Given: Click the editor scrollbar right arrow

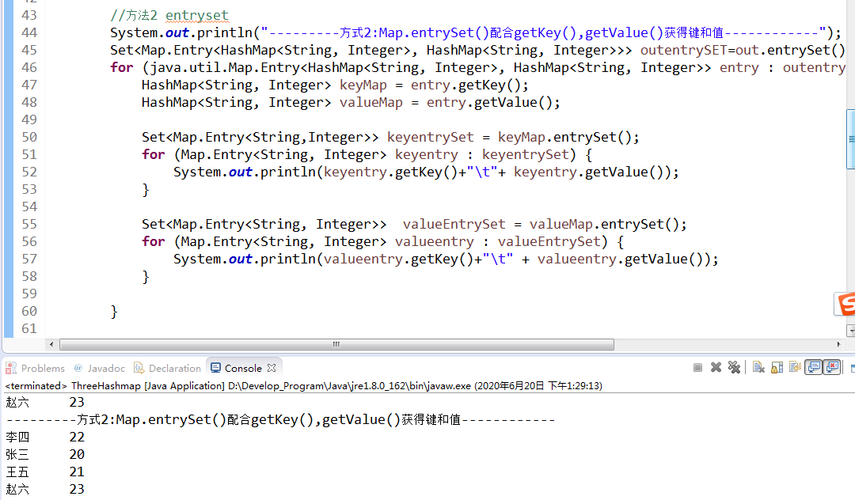Looking at the screenshot, I should point(838,344).
